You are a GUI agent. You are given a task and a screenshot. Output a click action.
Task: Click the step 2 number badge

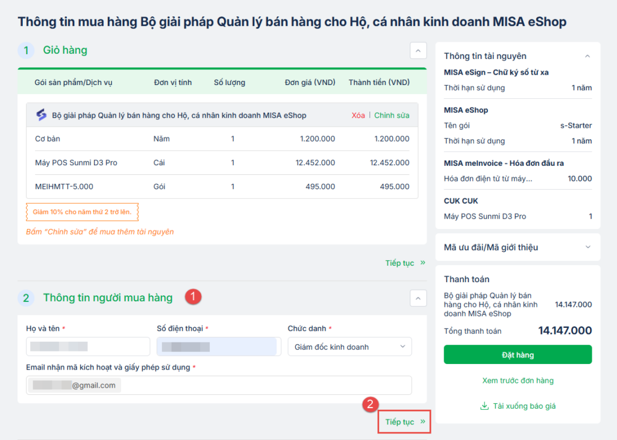(26, 298)
